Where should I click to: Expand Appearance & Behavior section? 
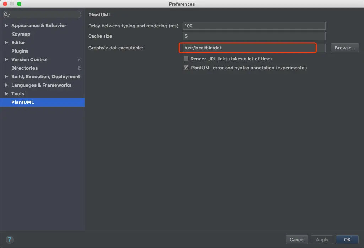coord(6,25)
